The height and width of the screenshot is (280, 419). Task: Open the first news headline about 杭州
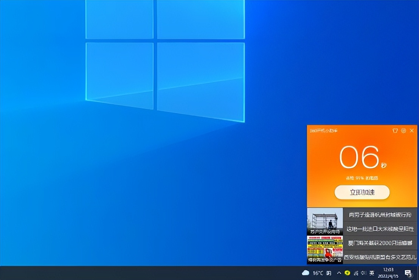[x=380, y=215]
